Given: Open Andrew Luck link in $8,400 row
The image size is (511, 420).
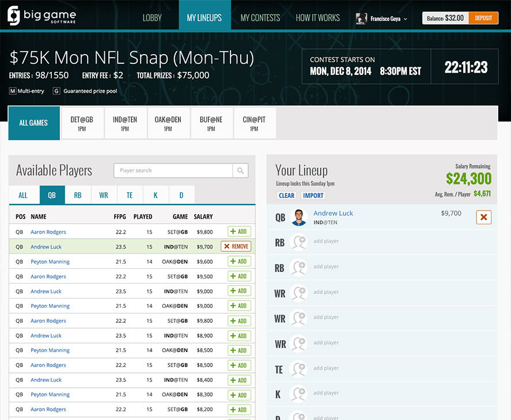Looking at the screenshot, I should pos(46,380).
